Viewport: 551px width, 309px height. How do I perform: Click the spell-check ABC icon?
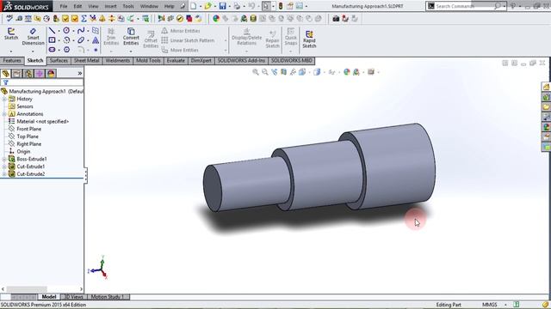click(x=9, y=19)
